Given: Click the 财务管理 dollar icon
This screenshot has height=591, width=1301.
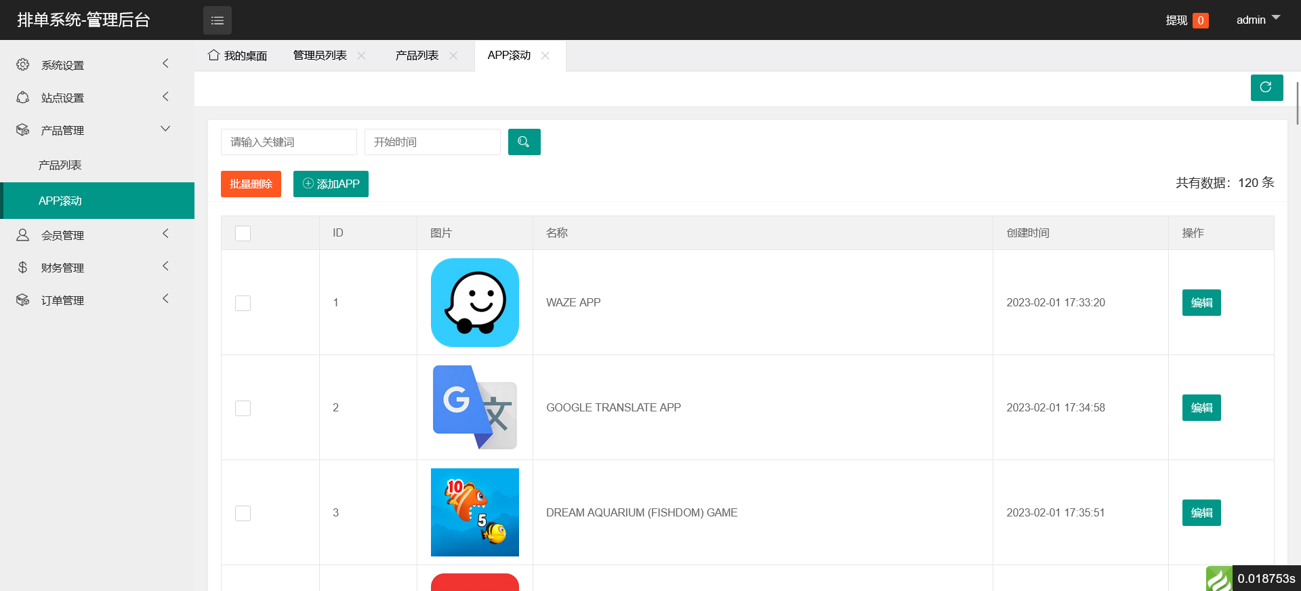Looking at the screenshot, I should (23, 268).
